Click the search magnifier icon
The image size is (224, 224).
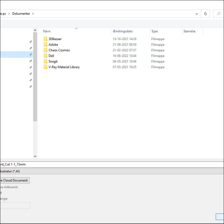218,14
